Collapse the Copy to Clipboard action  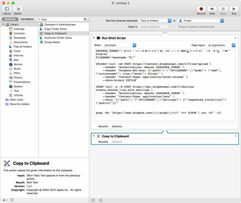[x=94, y=136]
